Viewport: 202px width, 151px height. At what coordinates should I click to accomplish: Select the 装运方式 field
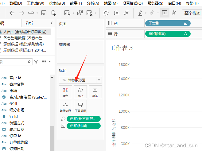click(x=17, y=123)
